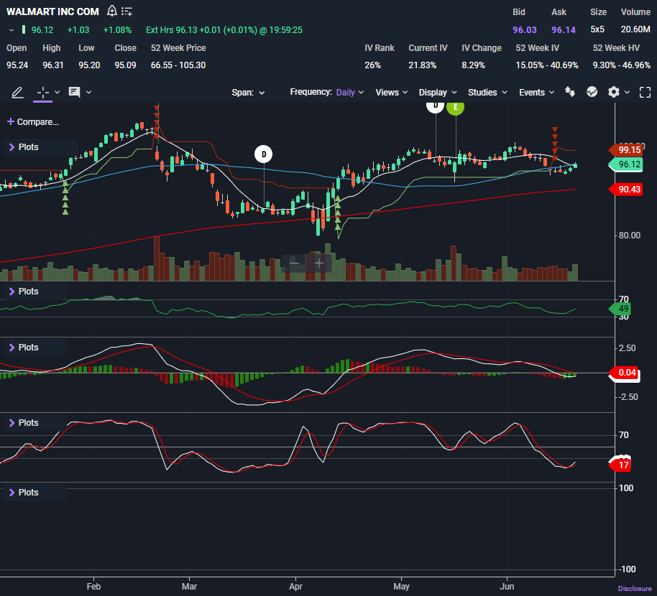Click the green 49 RSI value label
The width and height of the screenshot is (657, 596).
[620, 309]
